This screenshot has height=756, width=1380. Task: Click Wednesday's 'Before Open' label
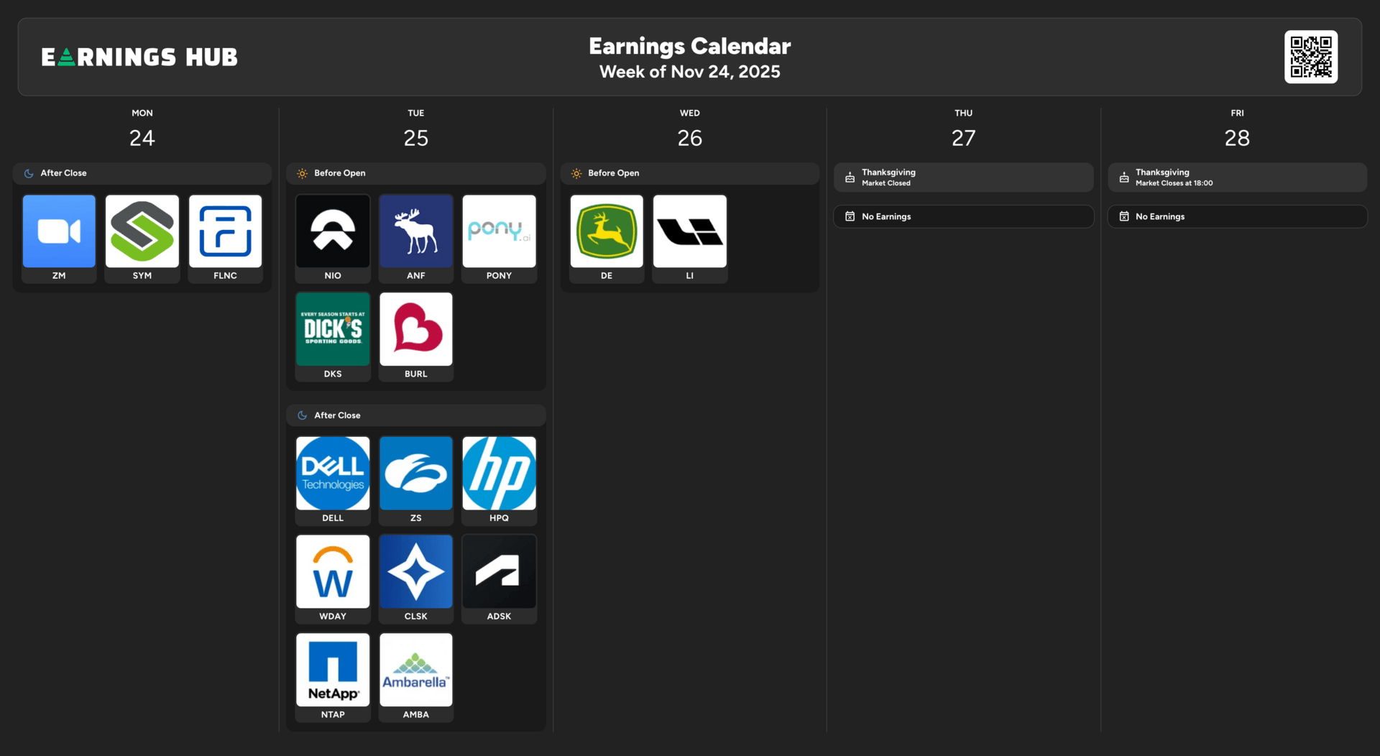click(x=614, y=173)
